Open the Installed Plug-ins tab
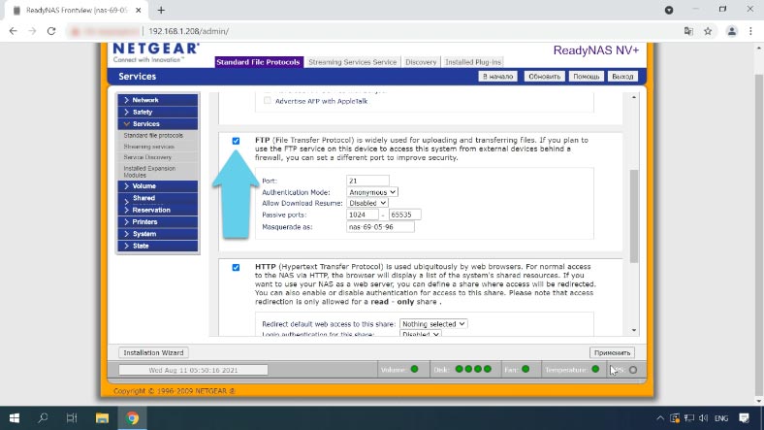The height and width of the screenshot is (430, 764). 472,62
